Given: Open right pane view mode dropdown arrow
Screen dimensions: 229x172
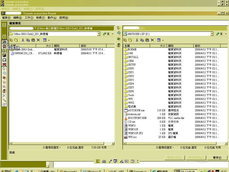Looking at the screenshot, I should point(163,40).
